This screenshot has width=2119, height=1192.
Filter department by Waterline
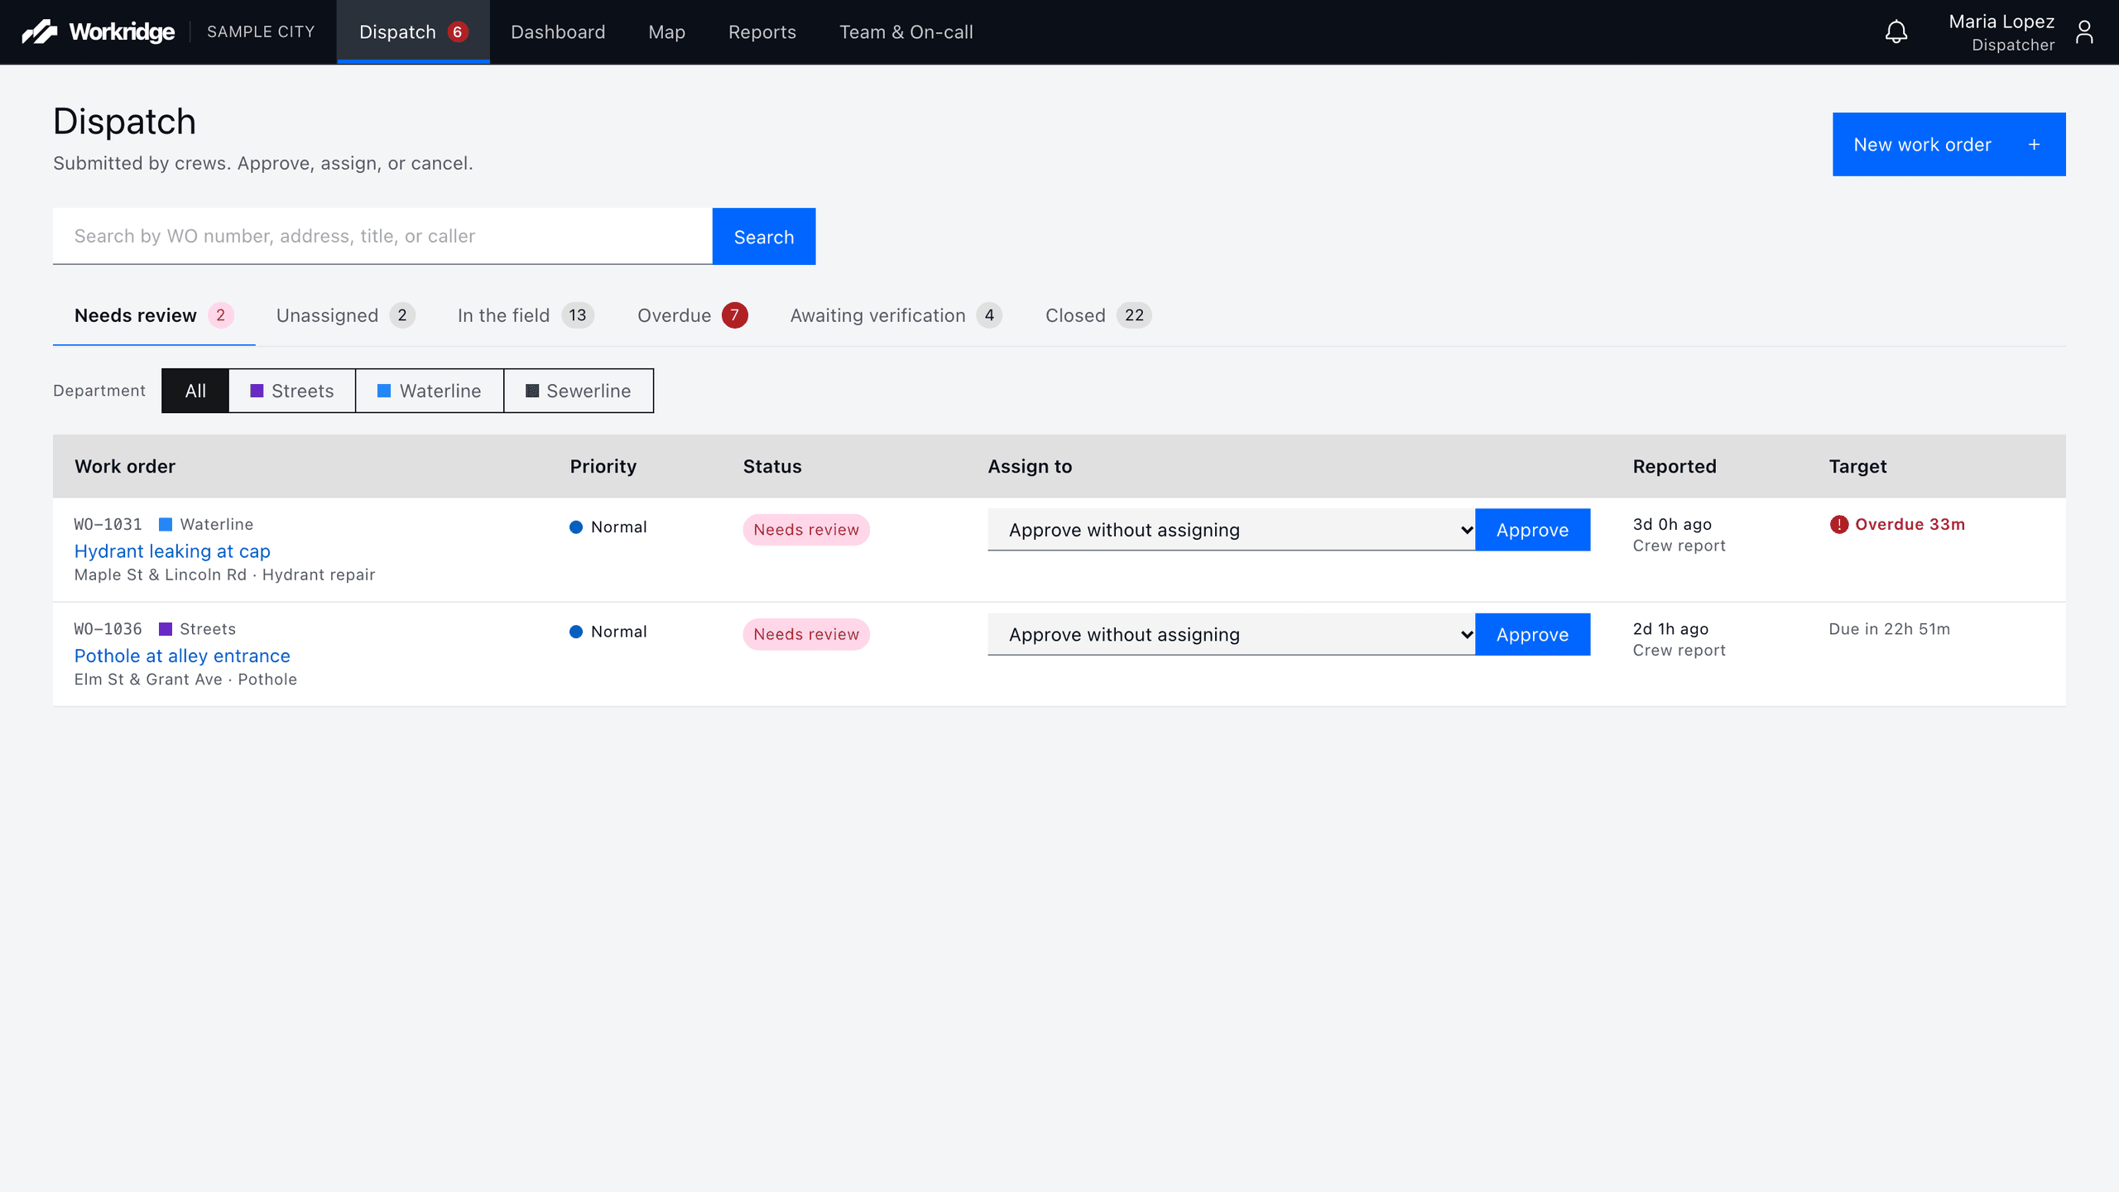coord(430,391)
